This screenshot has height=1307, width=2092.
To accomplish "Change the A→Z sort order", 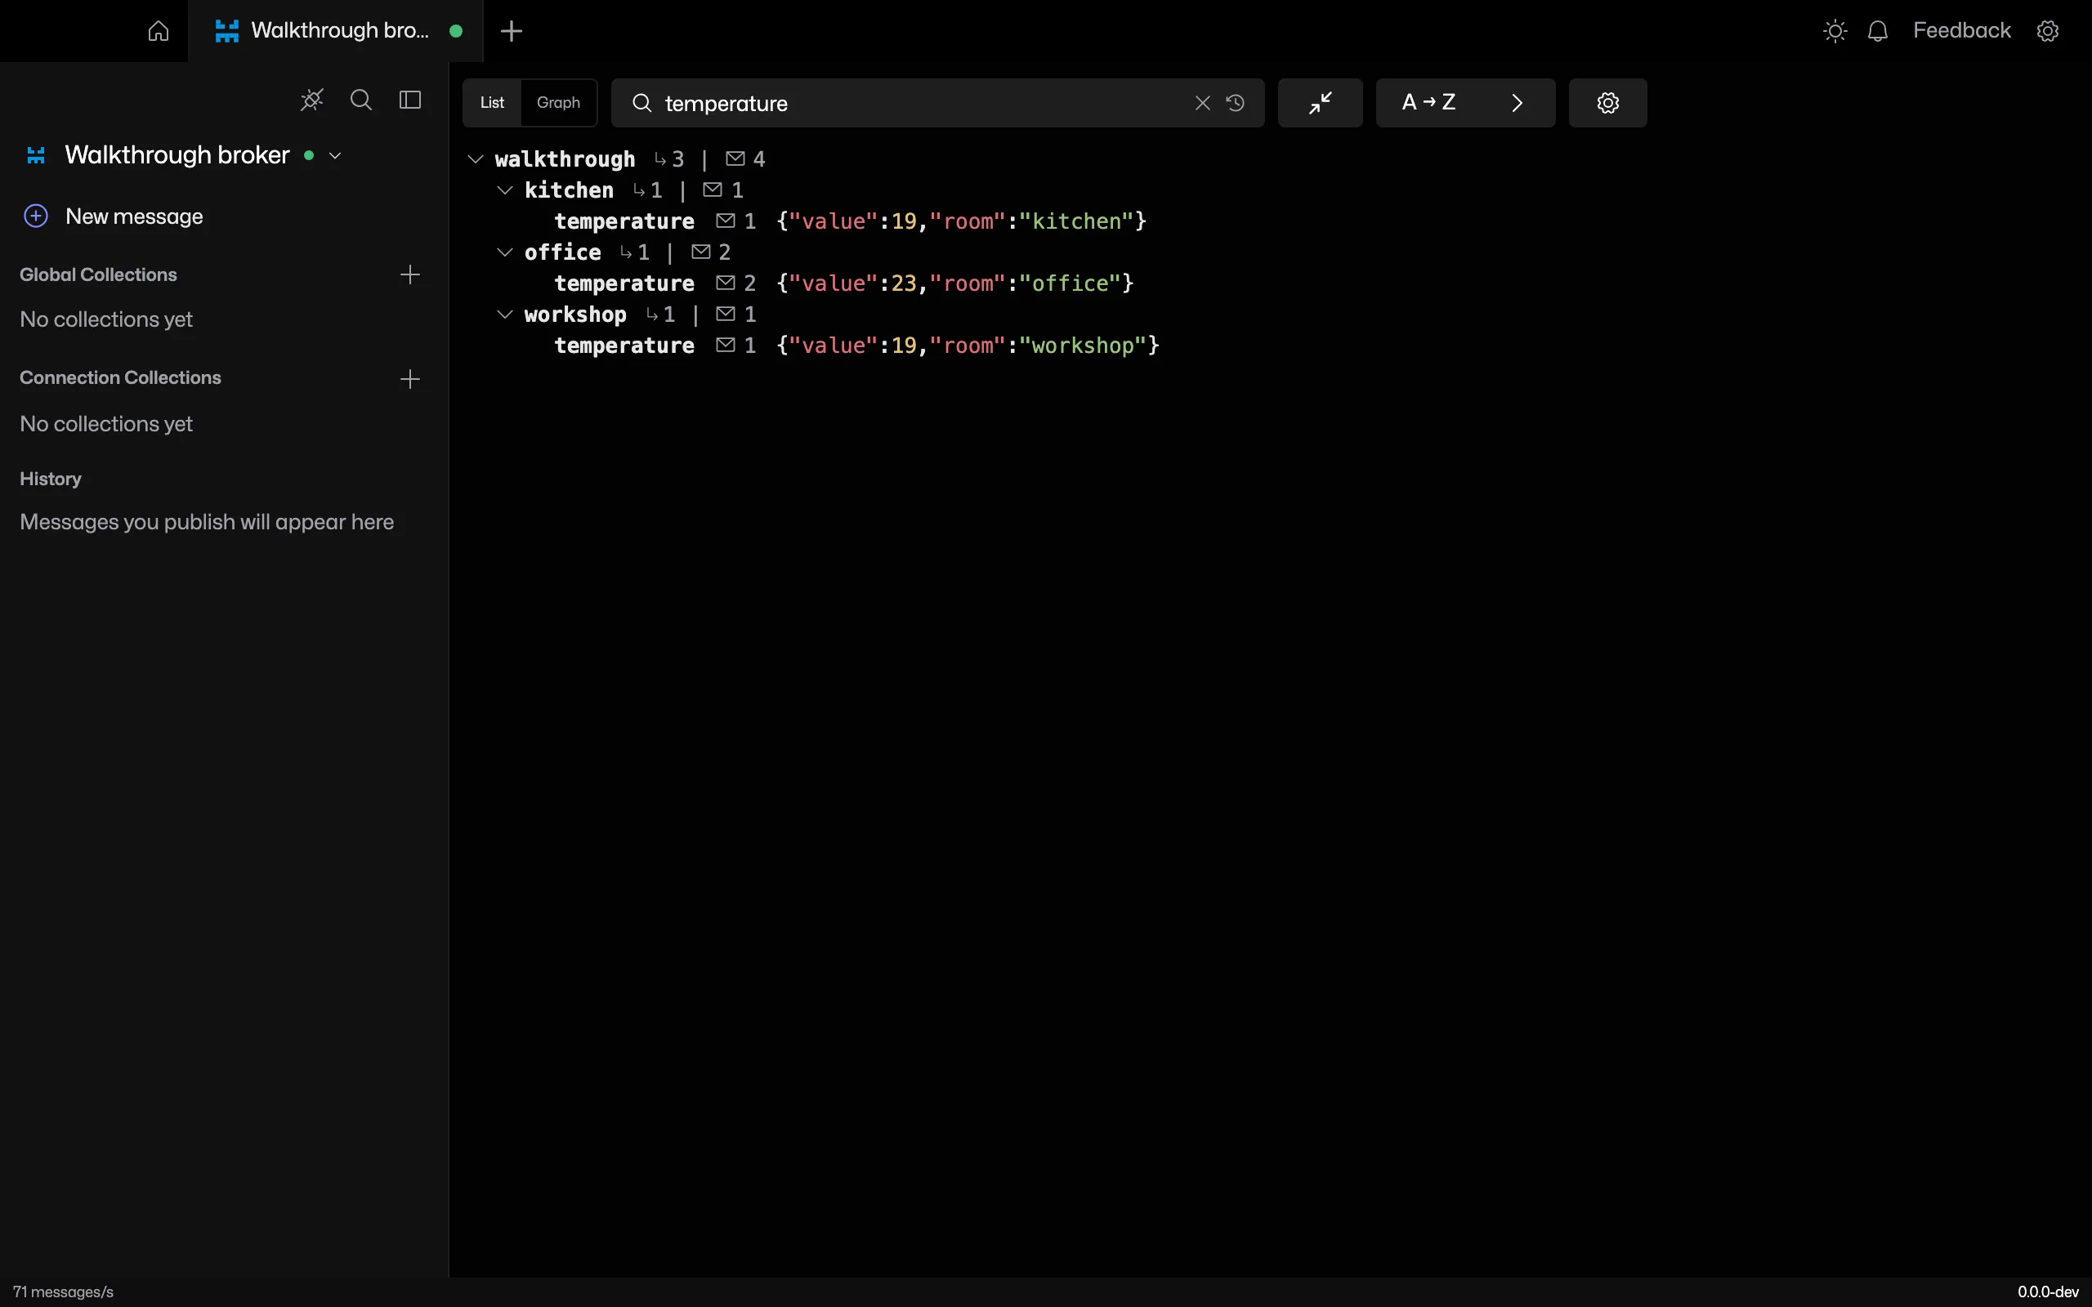I will point(1428,103).
